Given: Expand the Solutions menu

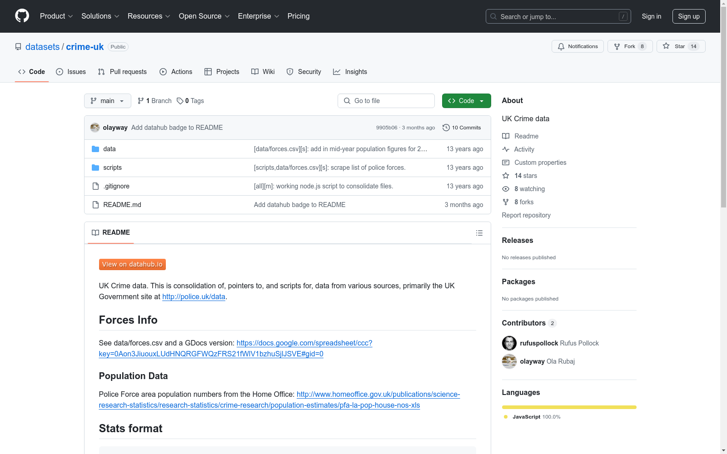Looking at the screenshot, I should [x=100, y=16].
